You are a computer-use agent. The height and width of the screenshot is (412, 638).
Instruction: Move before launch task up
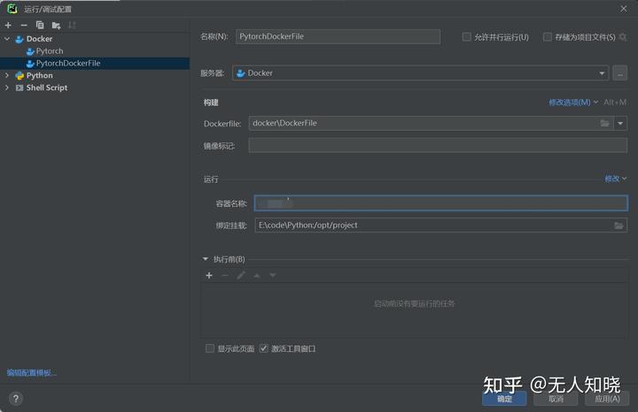[x=257, y=276]
